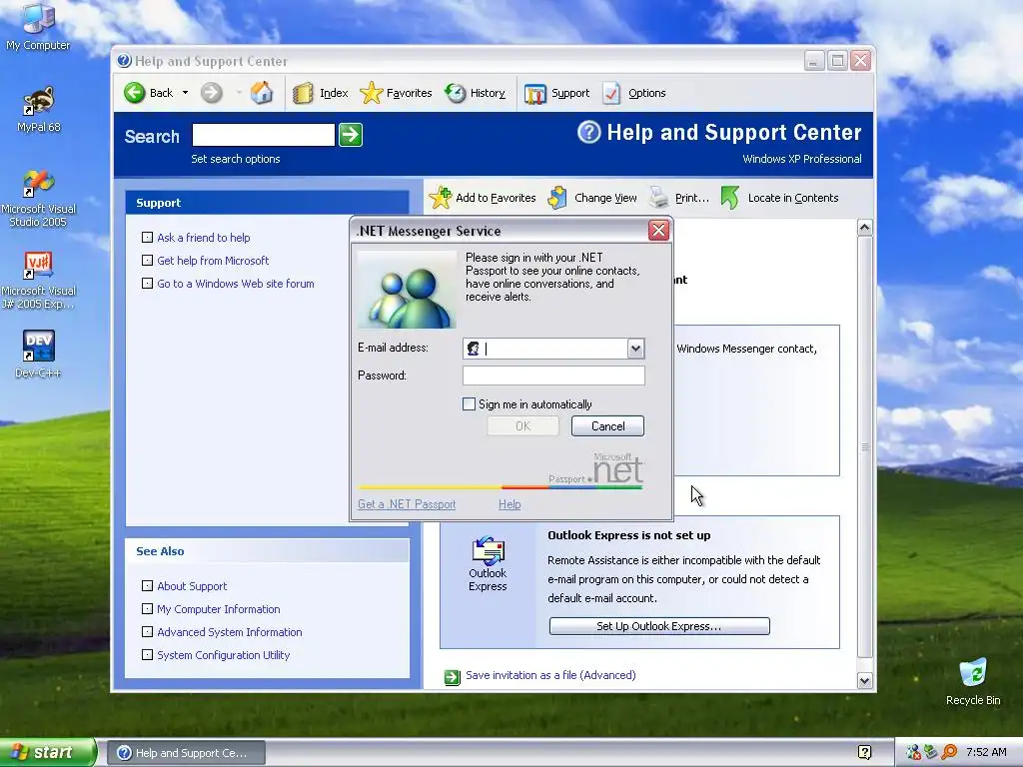Expand the E-mail address dropdown arrow
Image resolution: width=1023 pixels, height=767 pixels.
click(635, 349)
